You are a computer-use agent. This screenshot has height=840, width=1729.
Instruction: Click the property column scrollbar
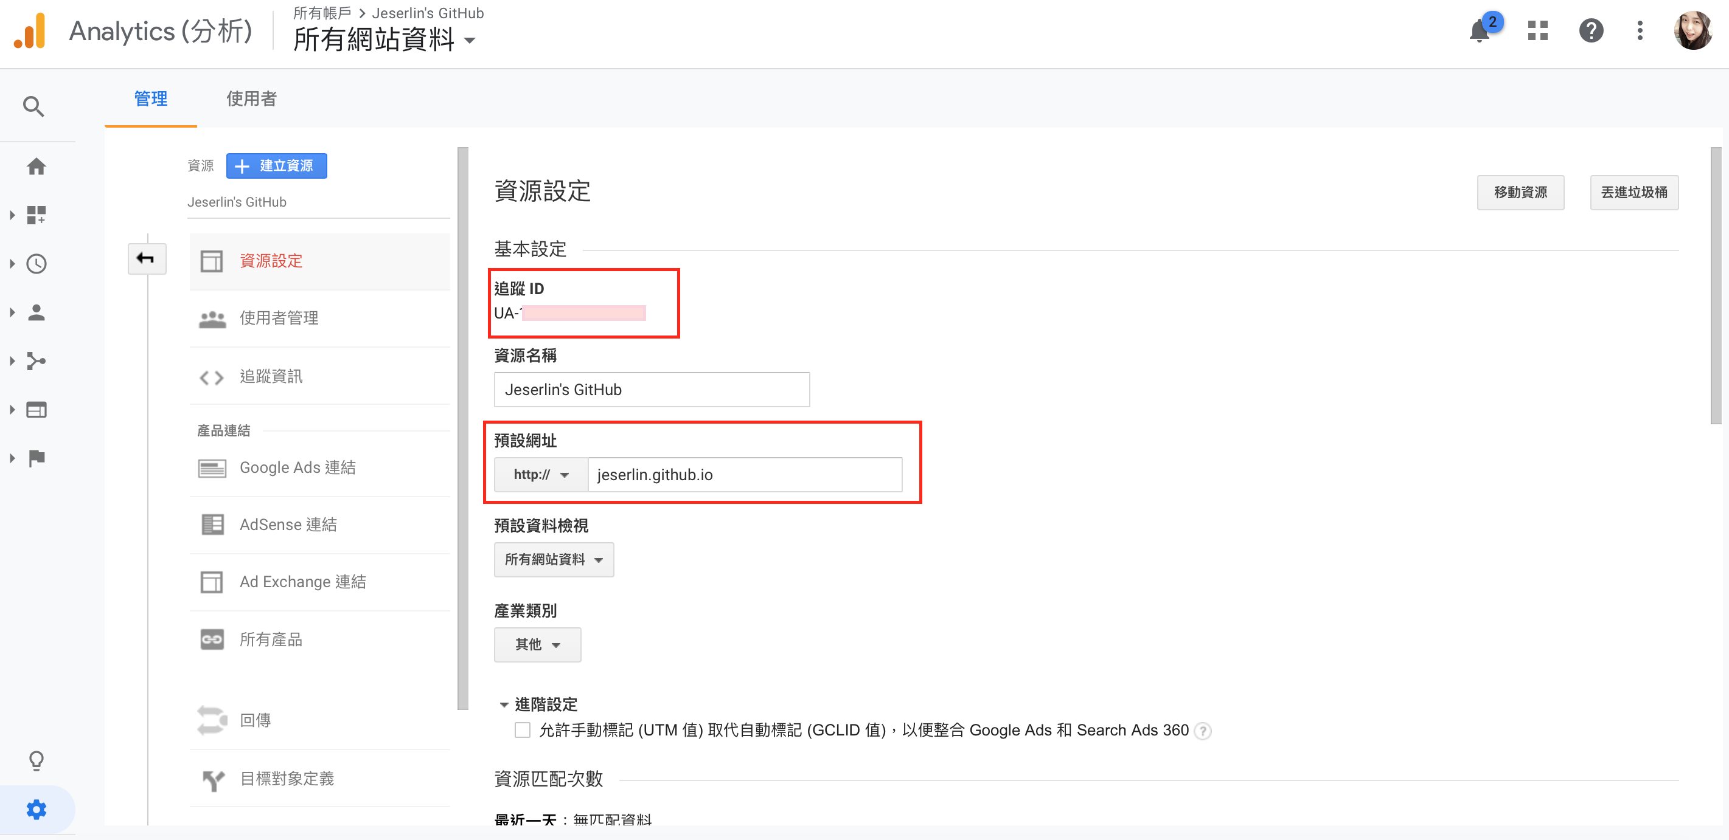tap(462, 429)
